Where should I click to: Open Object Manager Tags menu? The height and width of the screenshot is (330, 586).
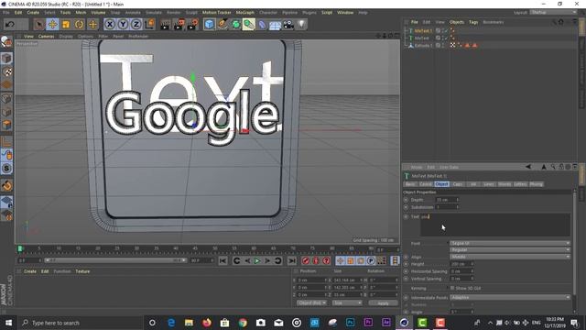tap(473, 22)
